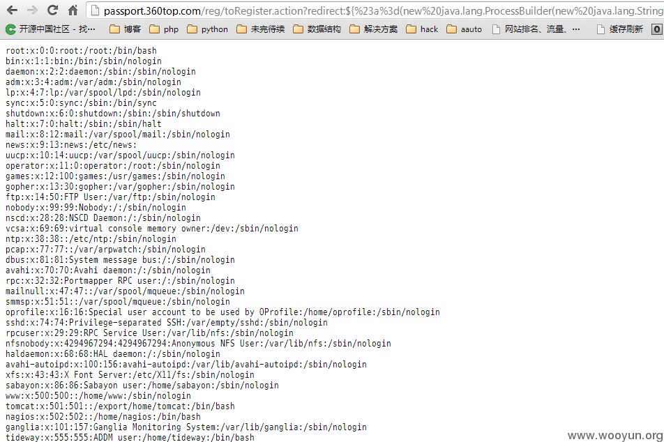Open the 开源中国社区 bookmark
The height and width of the screenshot is (442, 664).
tap(50, 29)
